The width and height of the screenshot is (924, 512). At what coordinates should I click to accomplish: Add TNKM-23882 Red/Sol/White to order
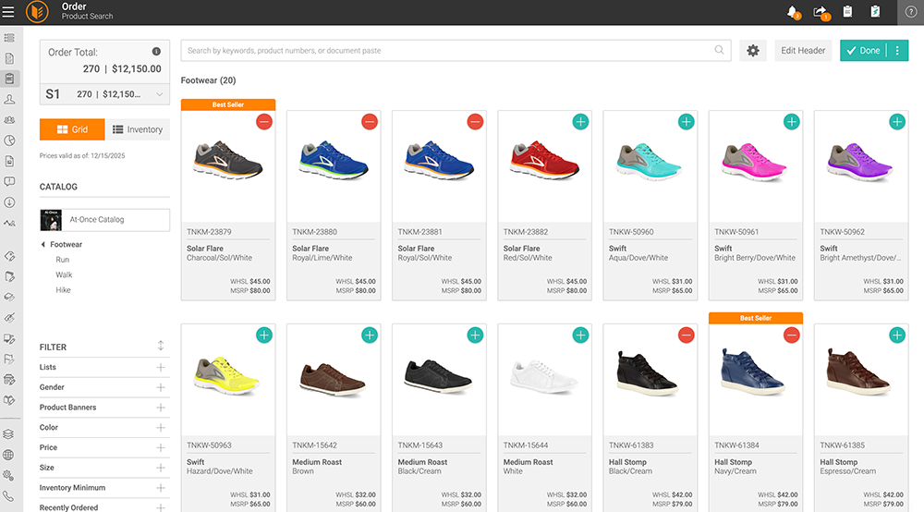[580, 122]
